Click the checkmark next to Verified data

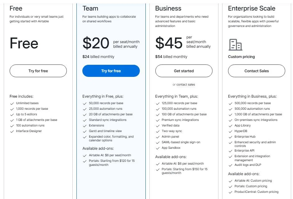pos(158,126)
